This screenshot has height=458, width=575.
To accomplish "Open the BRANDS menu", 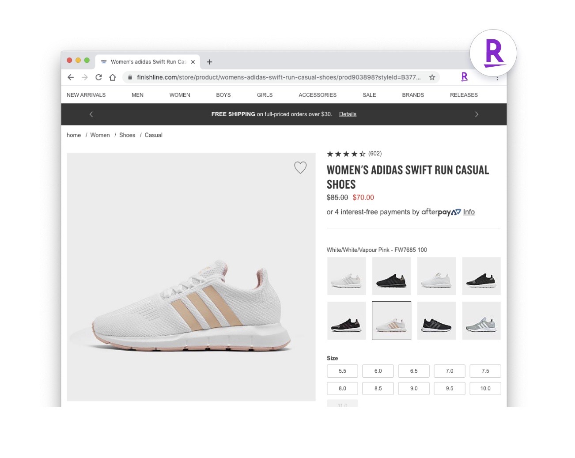I will pyautogui.click(x=413, y=95).
